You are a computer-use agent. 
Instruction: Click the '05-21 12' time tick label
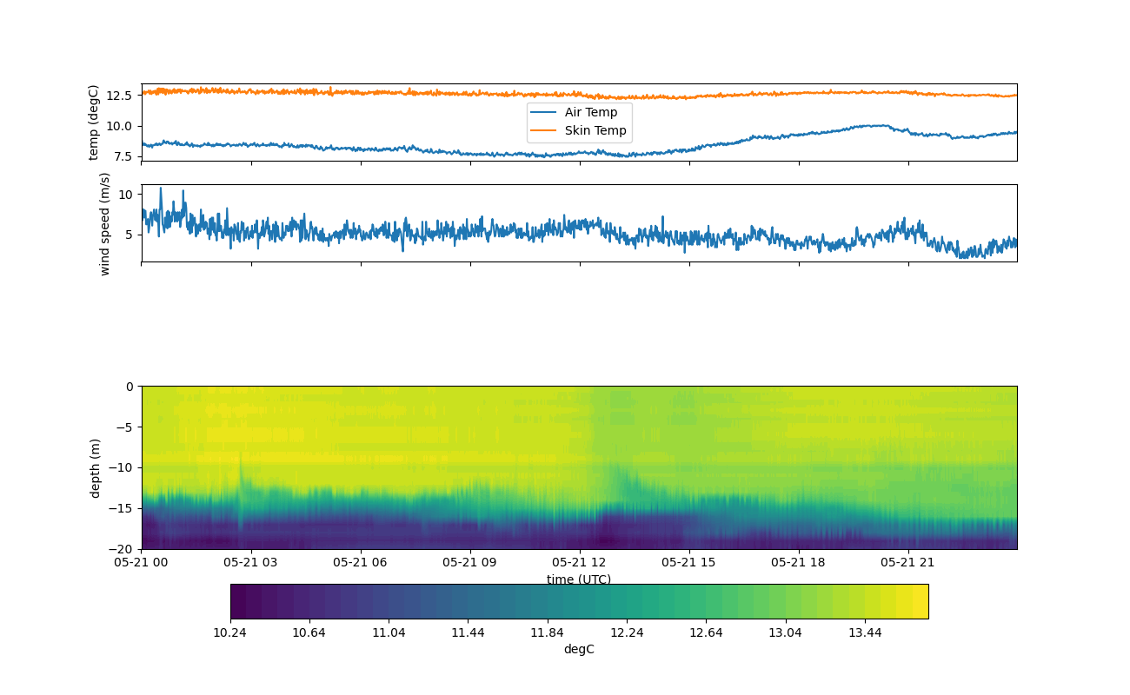tap(580, 562)
